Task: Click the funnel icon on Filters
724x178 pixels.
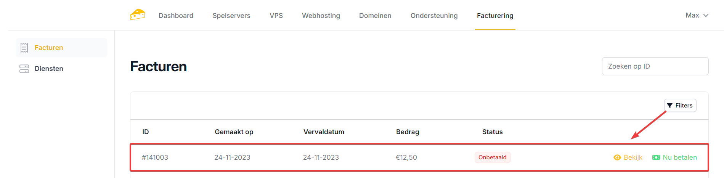Action: coord(670,106)
